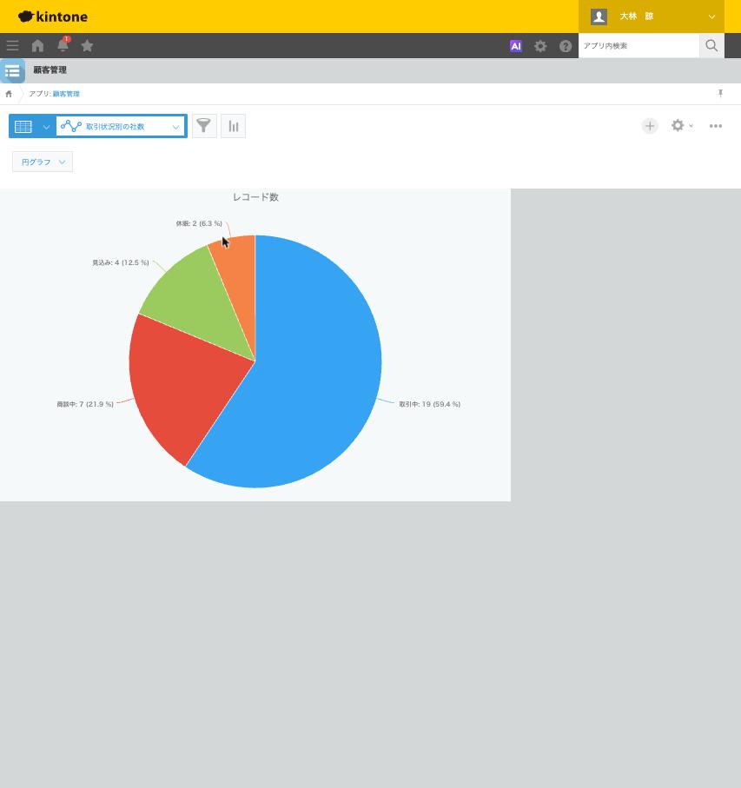Follow the 顧客管理 breadcrumb link
The width and height of the screenshot is (741, 788).
pos(66,94)
